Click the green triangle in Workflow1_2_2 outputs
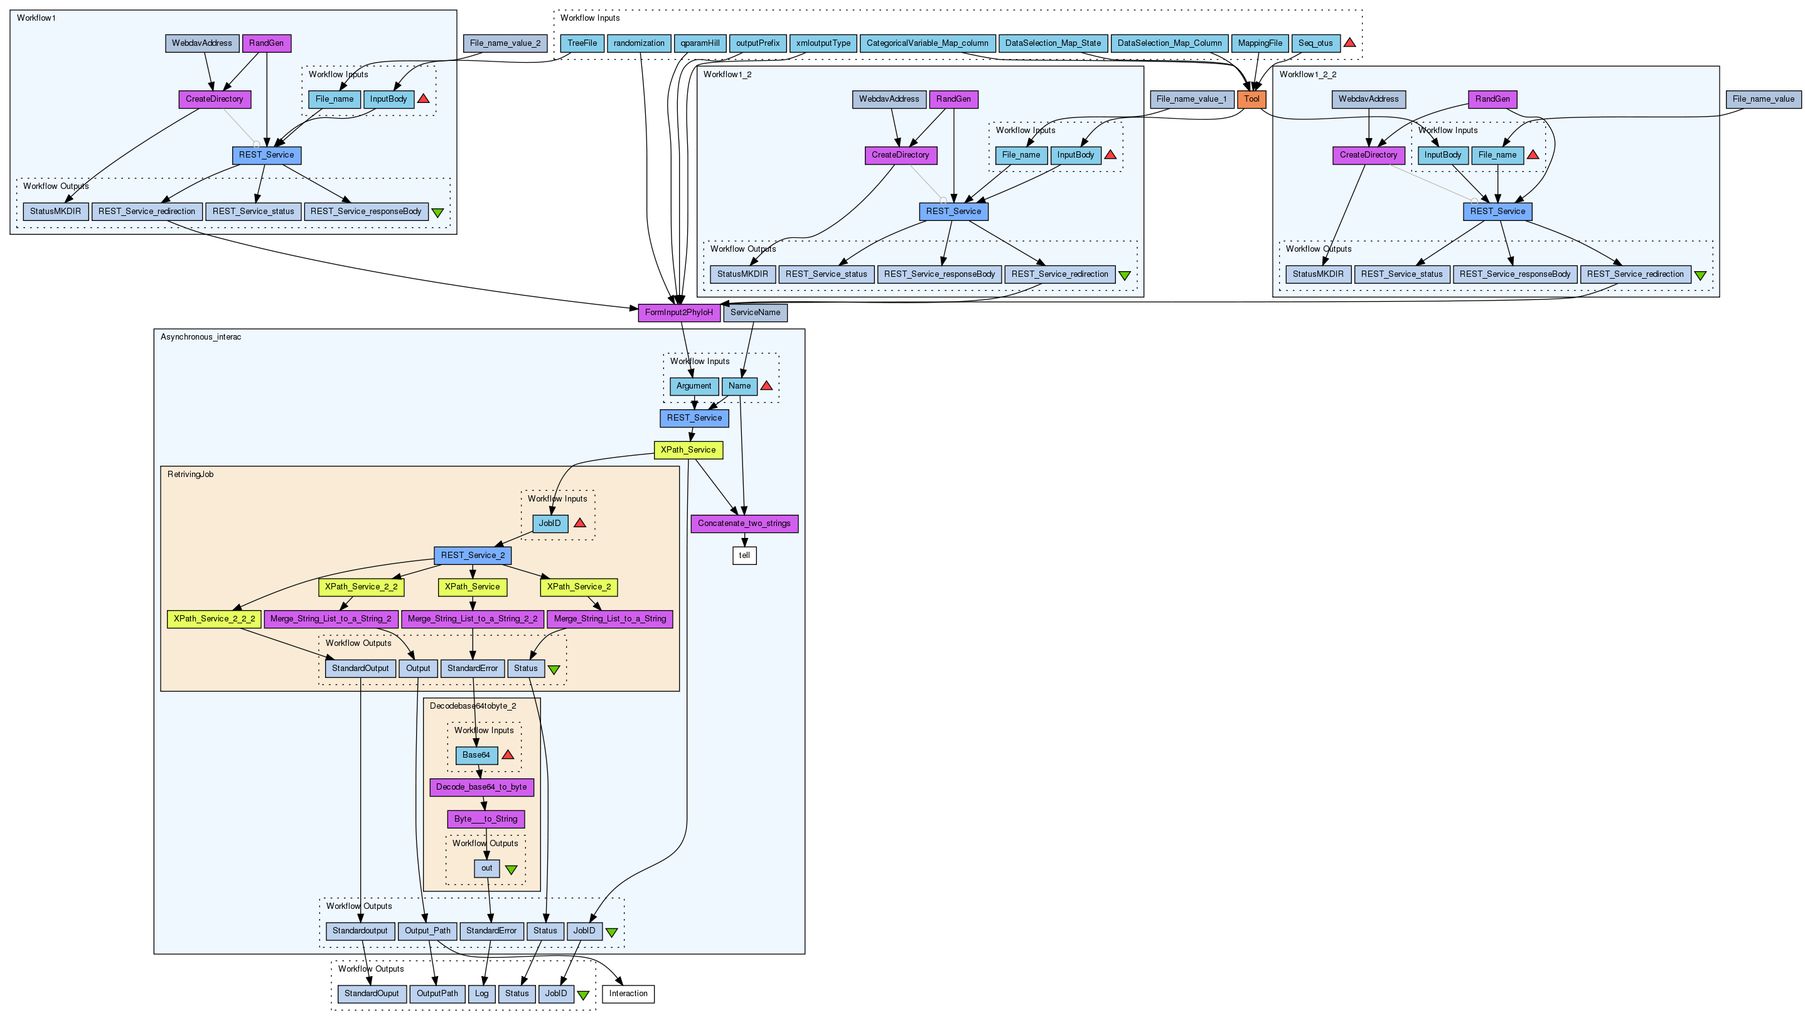 point(1700,276)
